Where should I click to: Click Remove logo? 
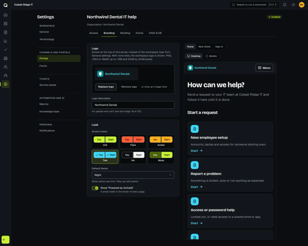[x=129, y=87]
